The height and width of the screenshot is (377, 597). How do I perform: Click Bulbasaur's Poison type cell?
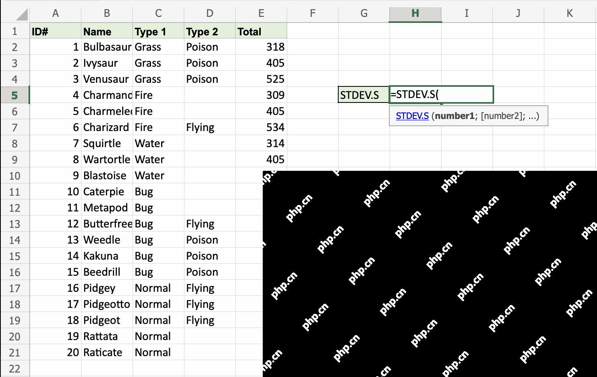tap(210, 47)
